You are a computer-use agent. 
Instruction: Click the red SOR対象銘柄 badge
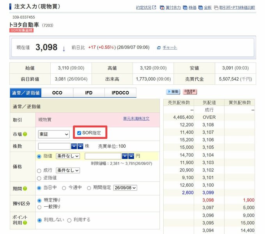point(21,30)
